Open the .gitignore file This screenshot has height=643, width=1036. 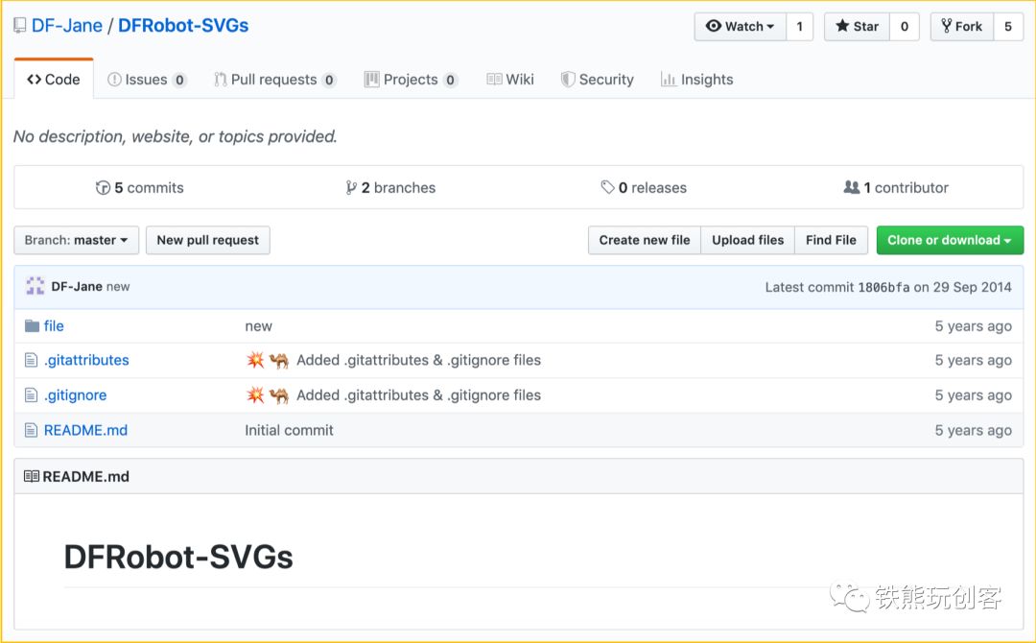pos(76,395)
